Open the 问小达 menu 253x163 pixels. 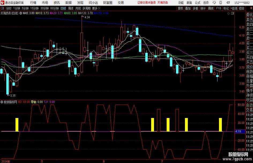click(93, 3)
